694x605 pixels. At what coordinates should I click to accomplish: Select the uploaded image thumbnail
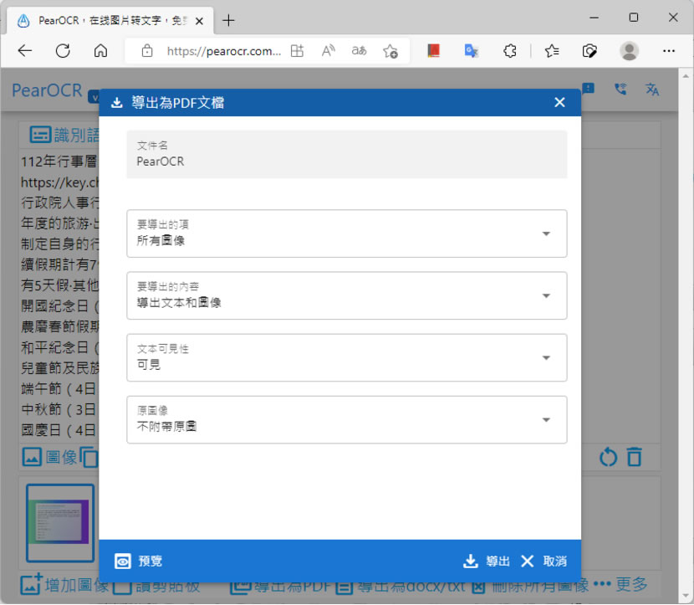click(60, 523)
